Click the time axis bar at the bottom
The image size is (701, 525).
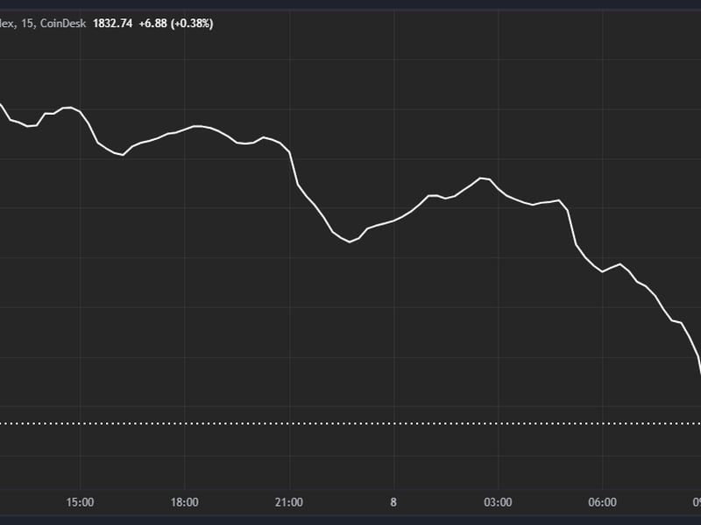point(350,503)
